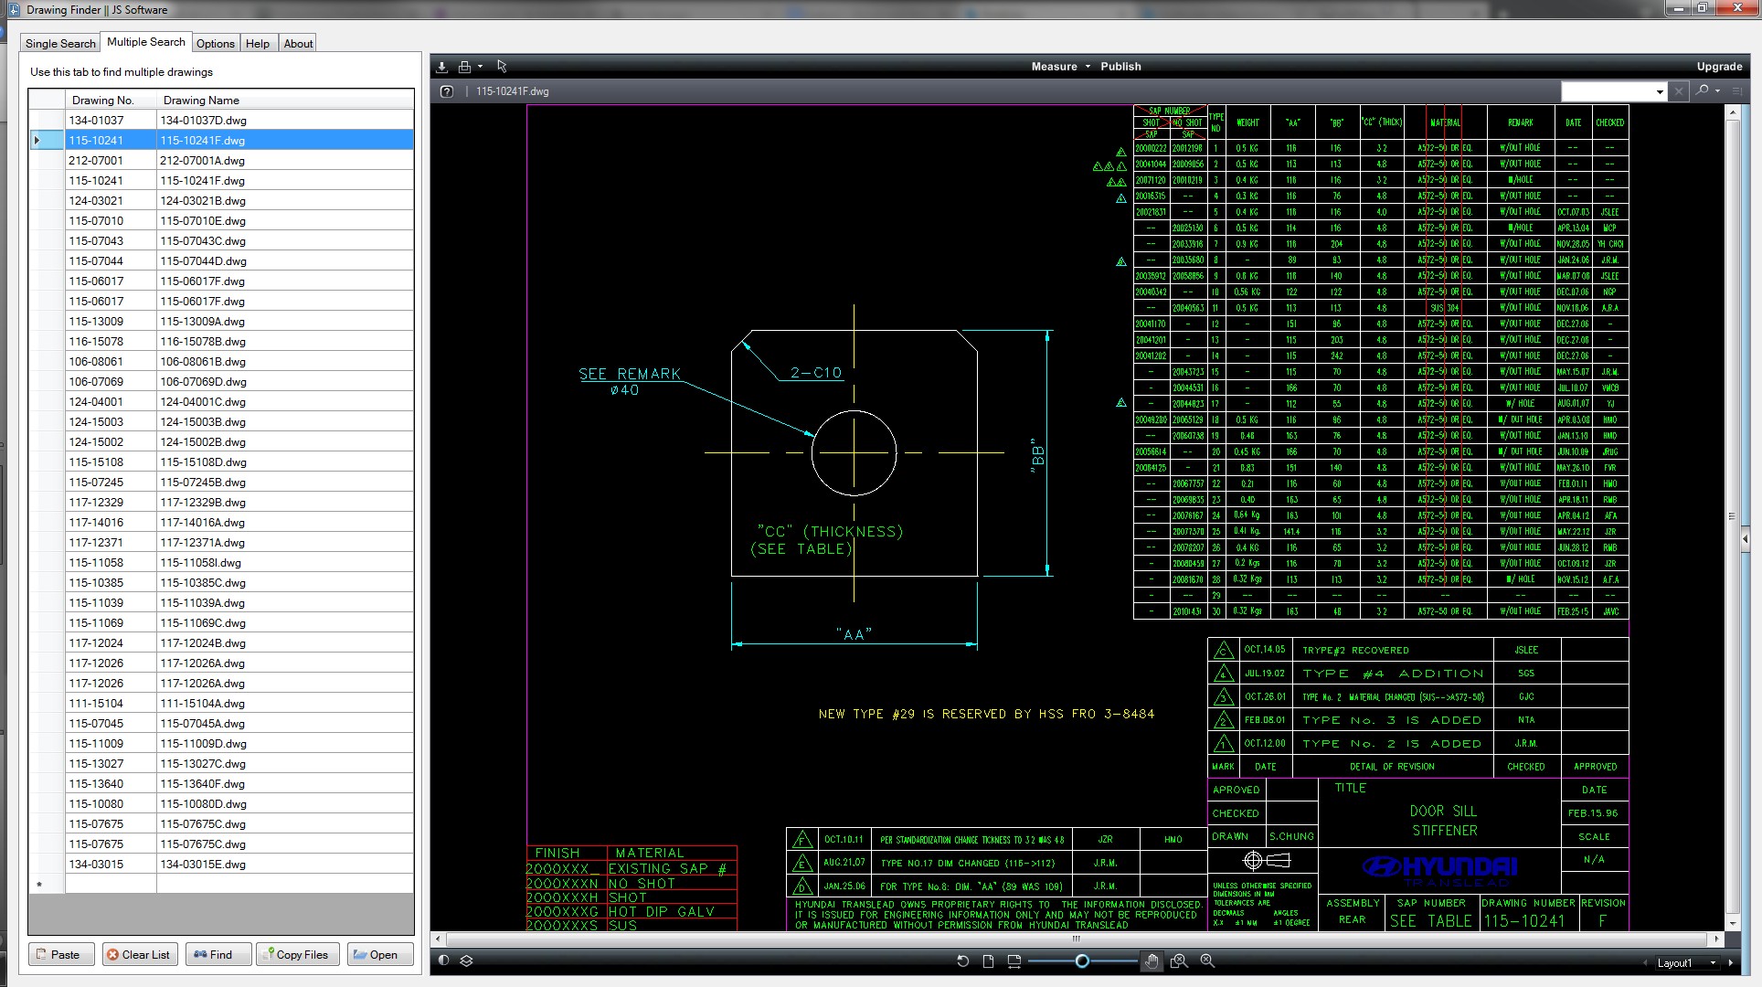Select row 124-03021 in drawing list
Image resolution: width=1762 pixels, height=987 pixels.
96,200
